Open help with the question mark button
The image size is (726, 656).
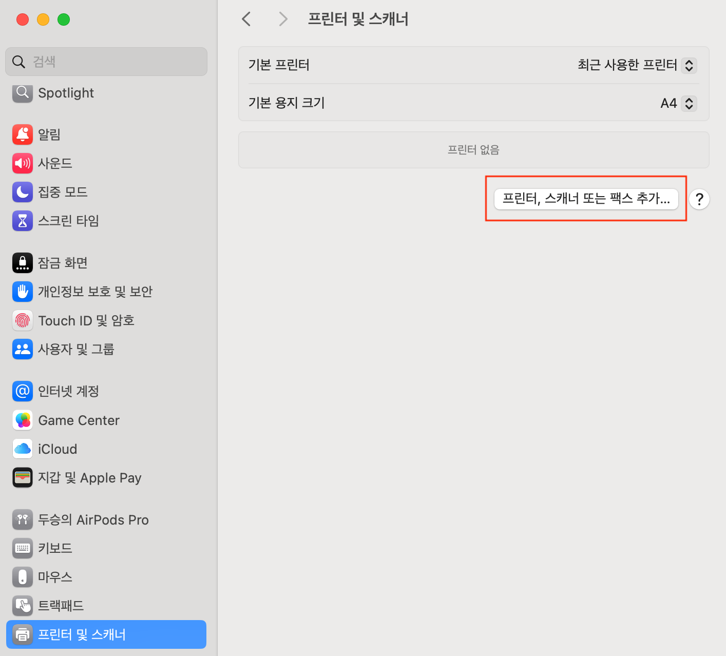[699, 199]
